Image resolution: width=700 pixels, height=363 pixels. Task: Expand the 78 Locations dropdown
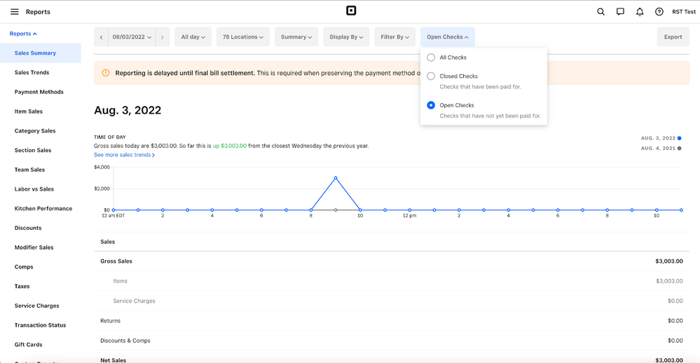[242, 37]
